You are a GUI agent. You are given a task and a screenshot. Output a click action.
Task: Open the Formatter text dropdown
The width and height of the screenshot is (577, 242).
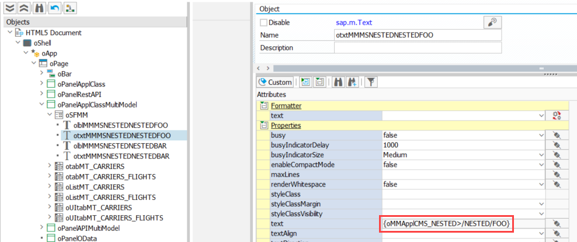click(x=541, y=116)
